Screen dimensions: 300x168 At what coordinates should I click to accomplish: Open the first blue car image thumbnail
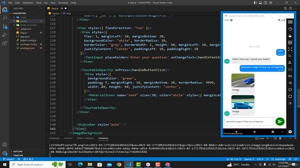243,81
